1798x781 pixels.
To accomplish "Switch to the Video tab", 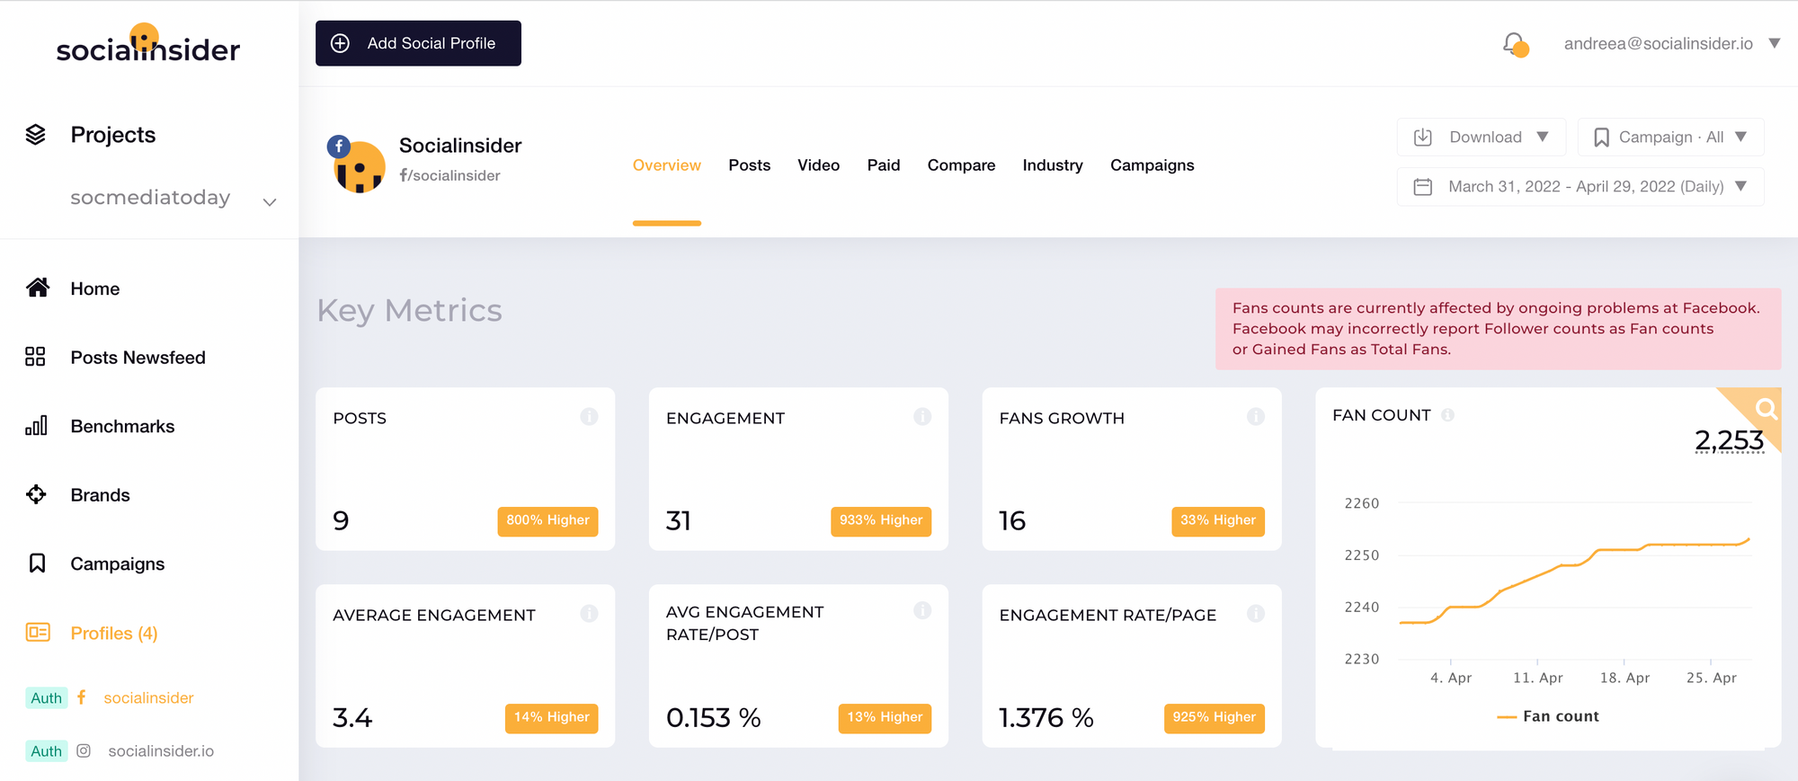I will (x=818, y=165).
